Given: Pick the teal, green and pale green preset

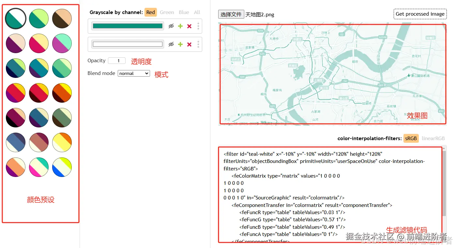Looking at the screenshot, I should tap(62, 68).
